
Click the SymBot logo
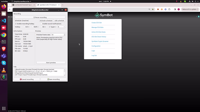pos(103,15)
